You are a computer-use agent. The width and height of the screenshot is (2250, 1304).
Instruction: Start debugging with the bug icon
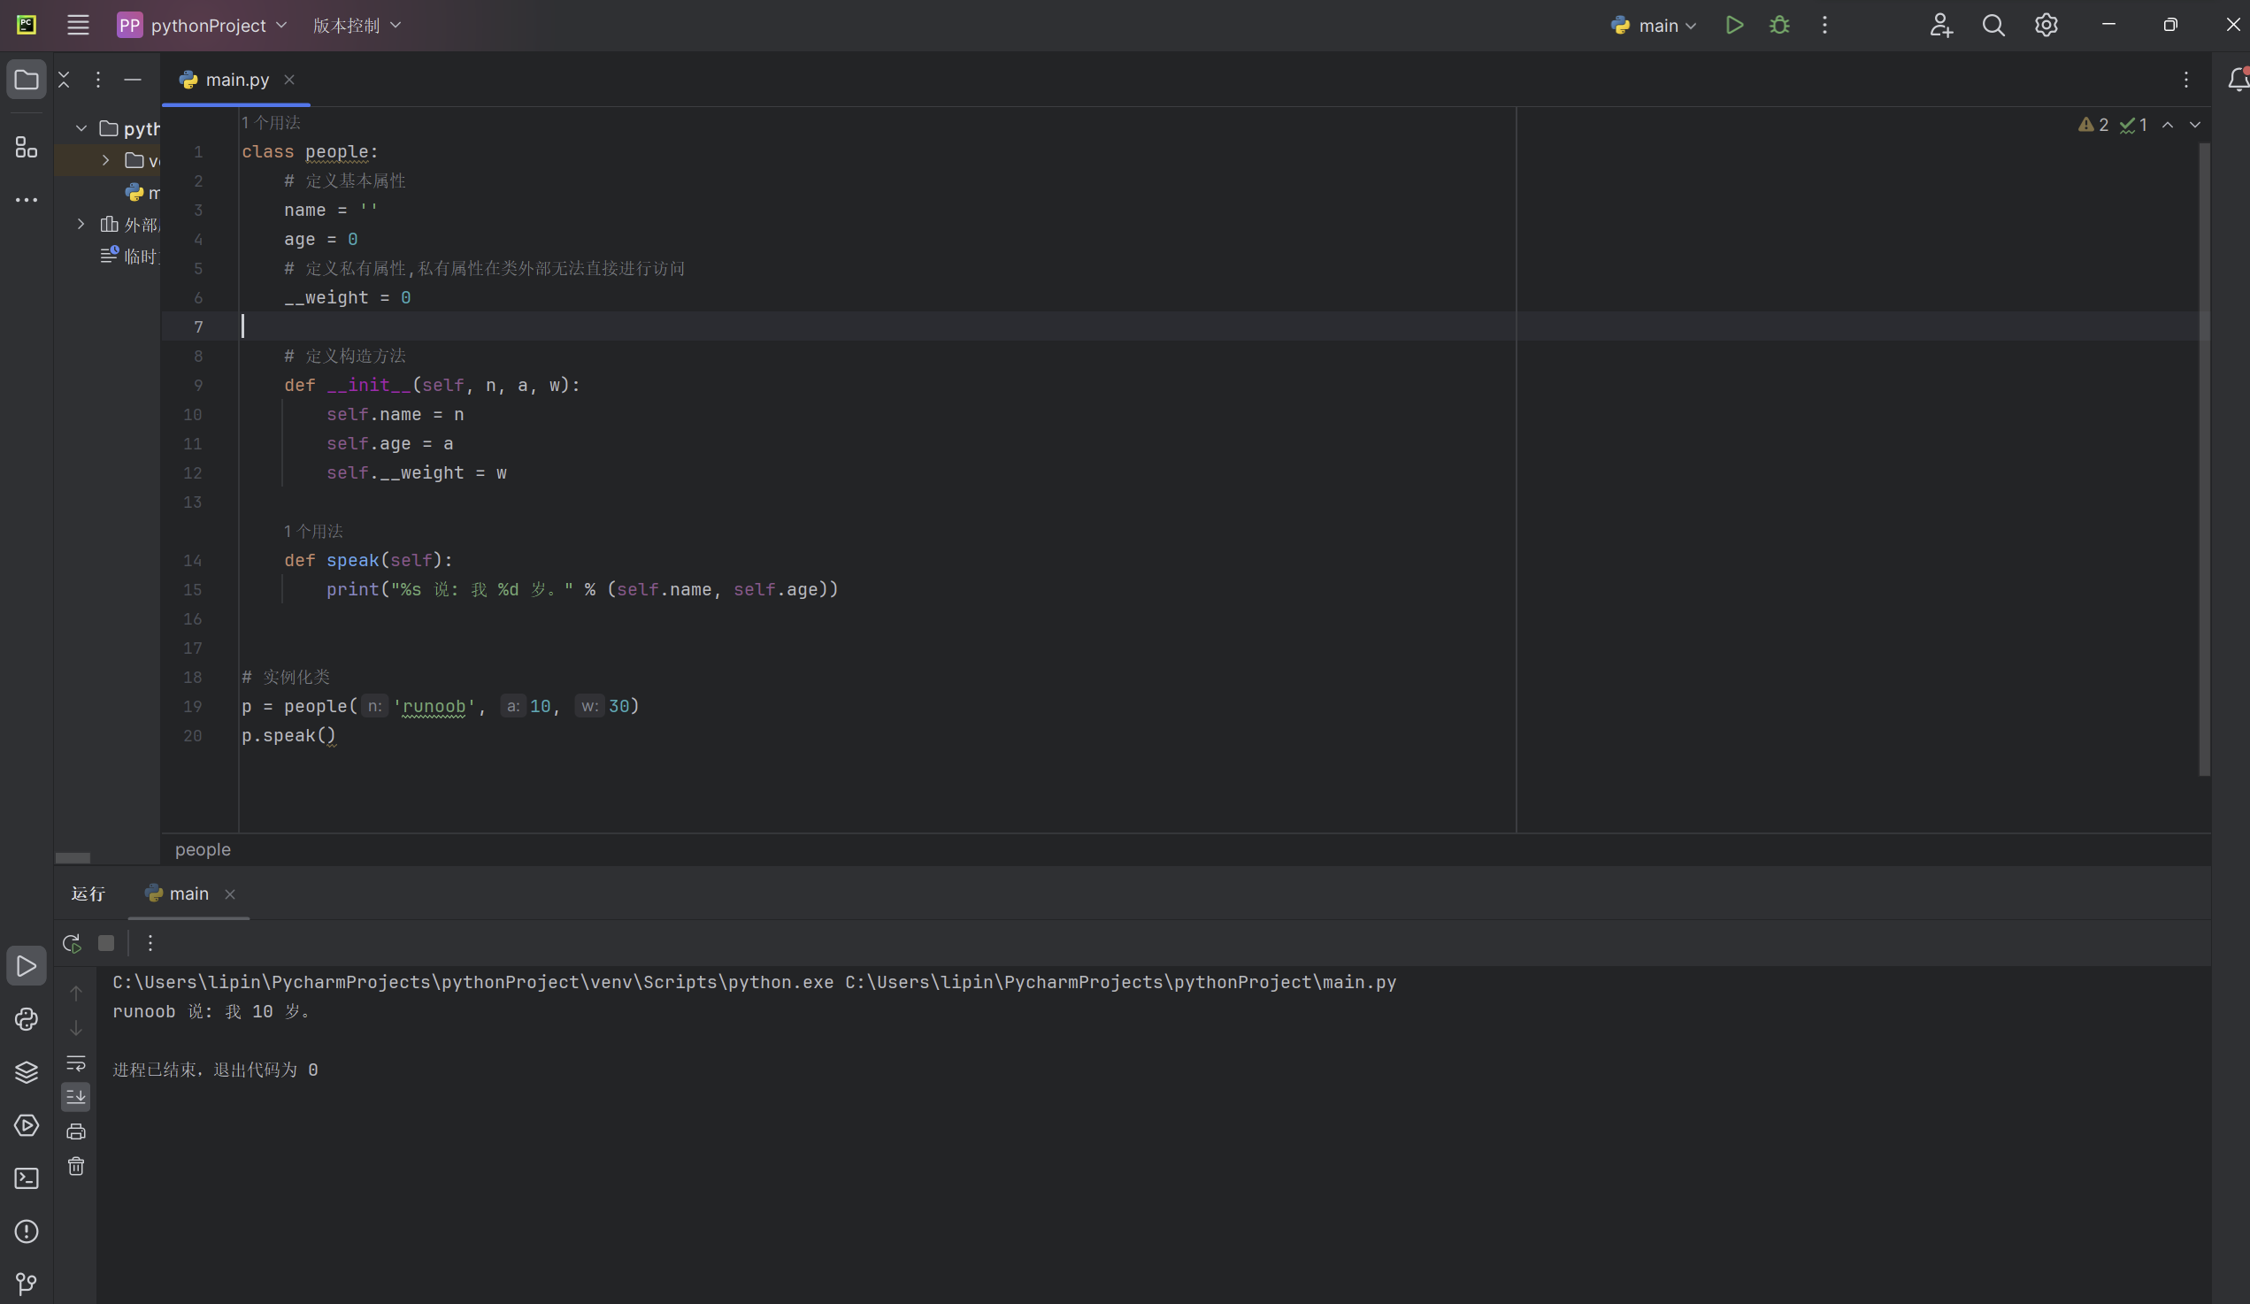[x=1779, y=25]
